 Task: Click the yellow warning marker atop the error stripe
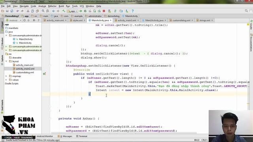248,24
